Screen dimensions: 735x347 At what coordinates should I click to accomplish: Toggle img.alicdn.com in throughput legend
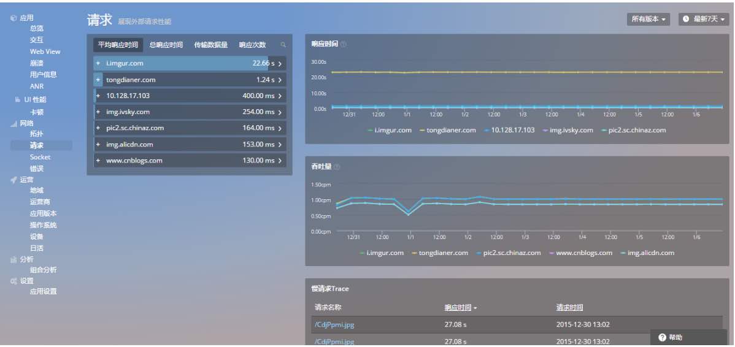(647, 253)
